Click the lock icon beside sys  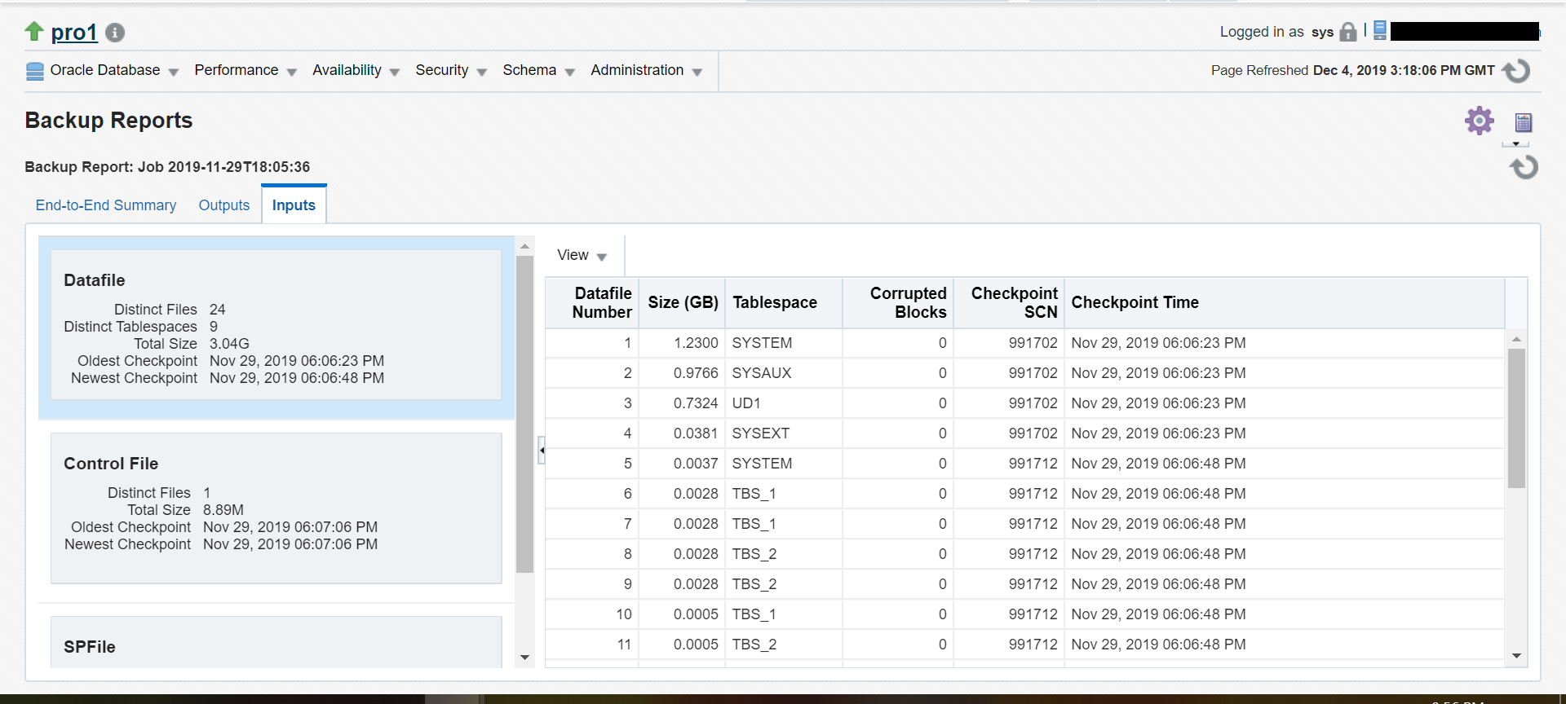[1348, 33]
